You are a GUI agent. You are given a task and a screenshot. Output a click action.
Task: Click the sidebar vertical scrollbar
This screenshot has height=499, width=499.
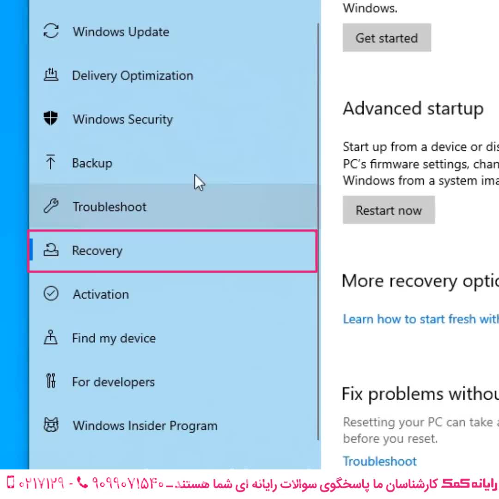coord(318,231)
